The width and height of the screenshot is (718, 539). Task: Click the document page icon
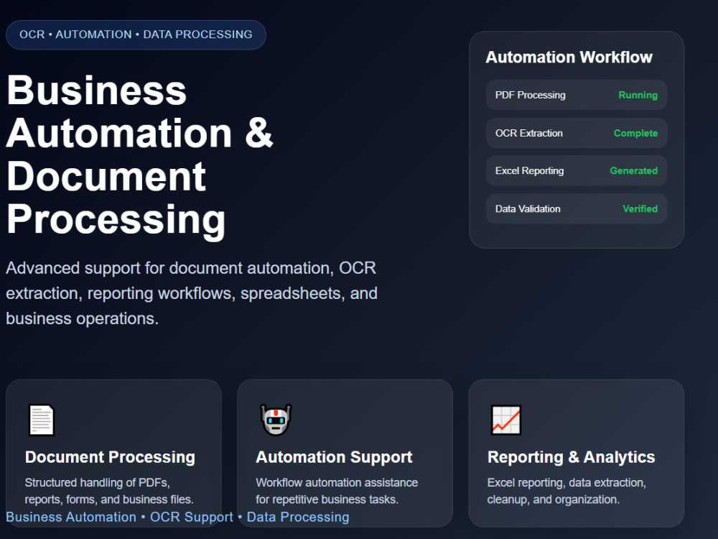click(41, 420)
